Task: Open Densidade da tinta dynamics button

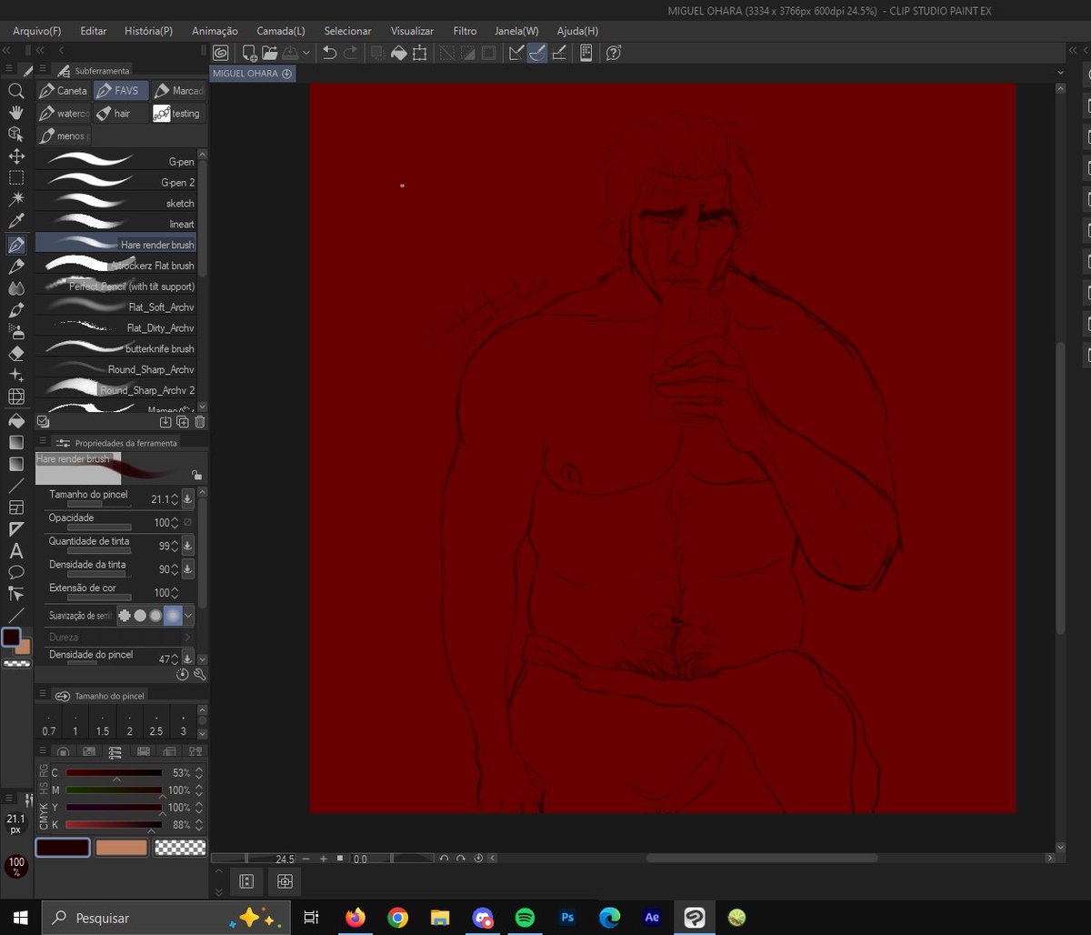Action: tap(187, 569)
